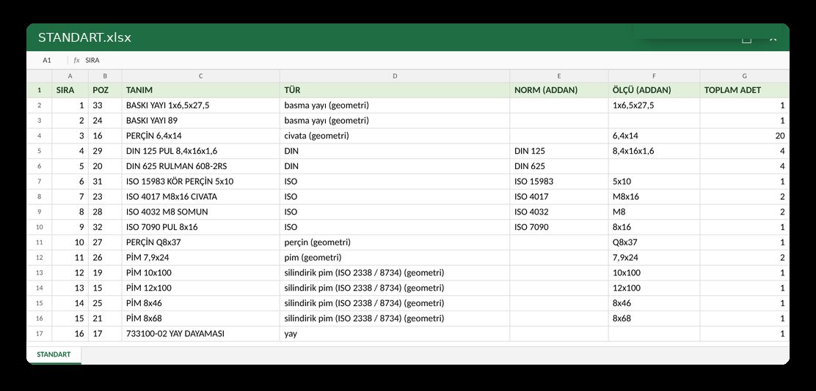Click the TOPLAM ADET header cell
Image resolution: width=816 pixels, height=391 pixels.
(x=744, y=90)
